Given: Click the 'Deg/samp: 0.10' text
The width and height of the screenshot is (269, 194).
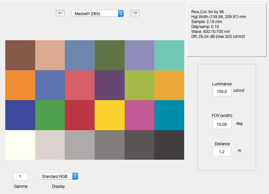Looking at the screenshot, I should [x=205, y=27].
